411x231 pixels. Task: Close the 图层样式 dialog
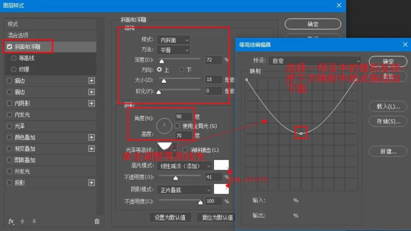click(339, 5)
